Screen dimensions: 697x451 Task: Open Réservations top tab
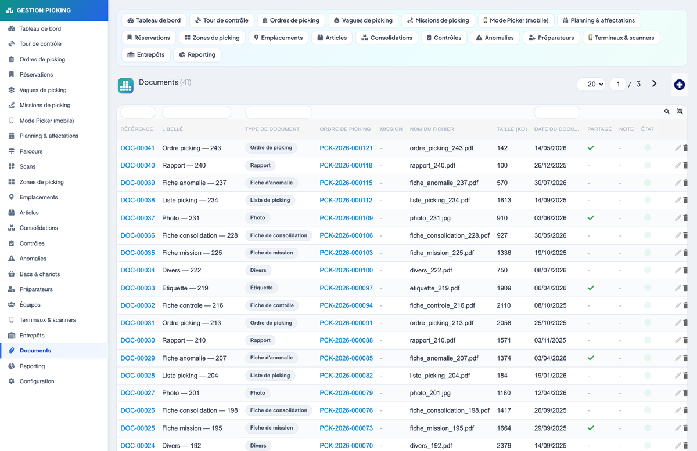point(149,38)
